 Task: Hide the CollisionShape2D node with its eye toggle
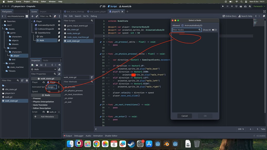click(x=59, y=28)
